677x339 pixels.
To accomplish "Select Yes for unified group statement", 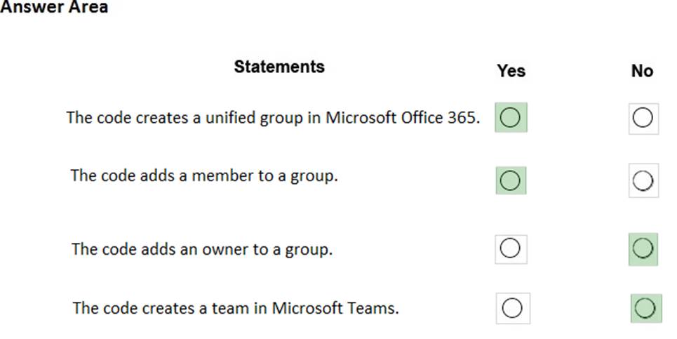I will tap(511, 118).
